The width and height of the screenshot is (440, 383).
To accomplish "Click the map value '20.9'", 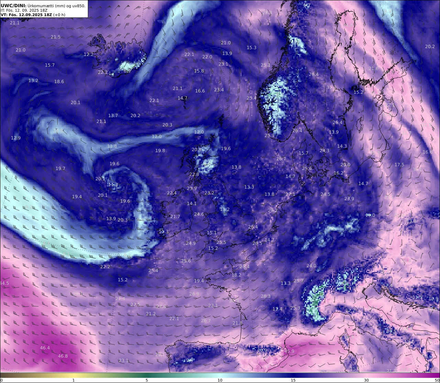I will click(x=197, y=149).
